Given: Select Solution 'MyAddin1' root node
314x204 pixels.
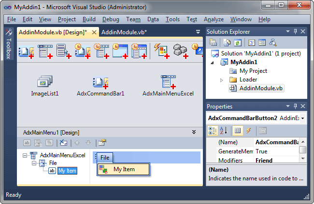Looking at the screenshot, I should coord(256,54).
